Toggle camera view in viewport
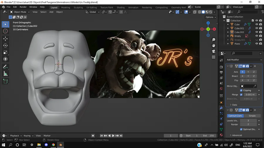 point(214,51)
